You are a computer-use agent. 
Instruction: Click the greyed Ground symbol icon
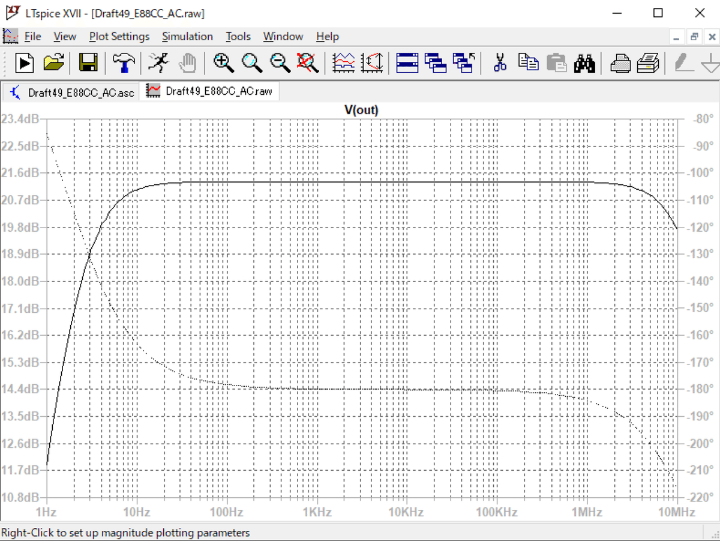tap(710, 62)
